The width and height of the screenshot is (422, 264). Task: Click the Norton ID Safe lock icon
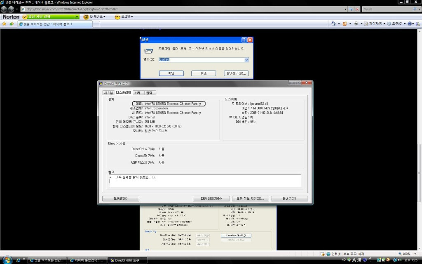pyautogui.click(x=86, y=16)
